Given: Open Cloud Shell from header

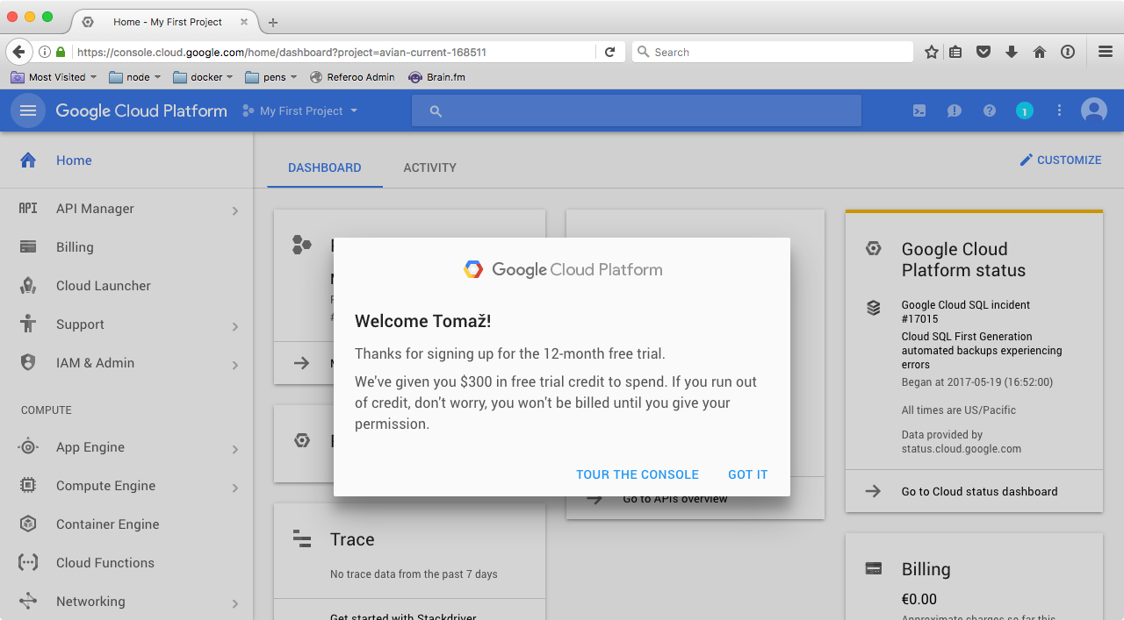Looking at the screenshot, I should pos(919,110).
